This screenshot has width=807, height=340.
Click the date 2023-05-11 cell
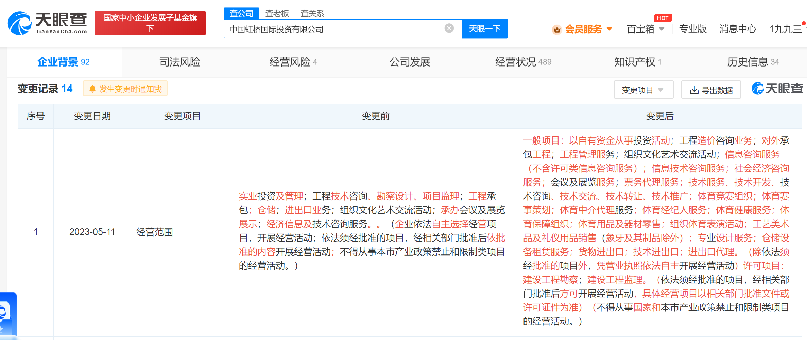pos(92,232)
